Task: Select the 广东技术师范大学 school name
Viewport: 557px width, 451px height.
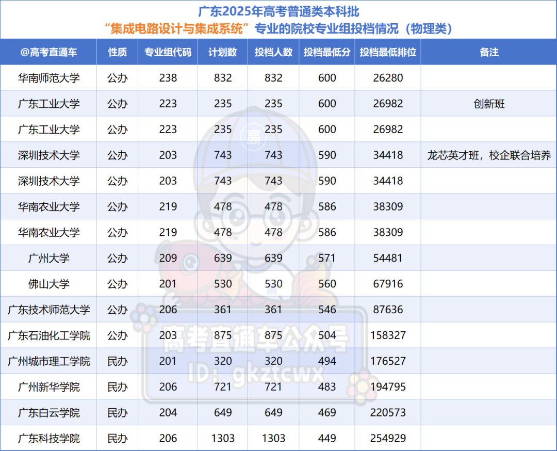Action: [x=48, y=310]
